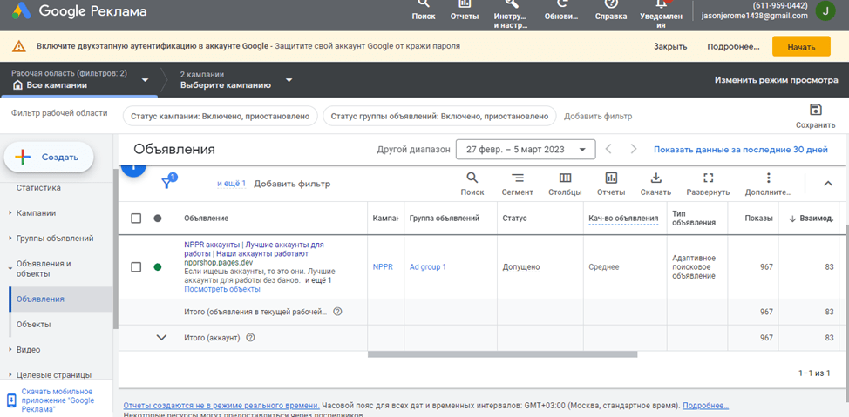Click Learn more (Подробнее) in the banner
Viewport: 849px width, 417px height.
733,46
